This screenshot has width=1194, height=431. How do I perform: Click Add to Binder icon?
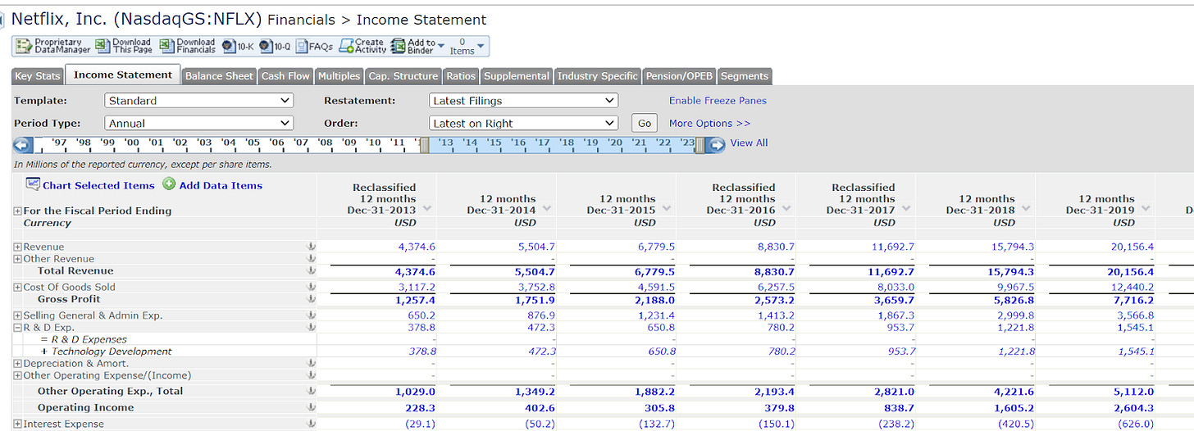pos(399,46)
